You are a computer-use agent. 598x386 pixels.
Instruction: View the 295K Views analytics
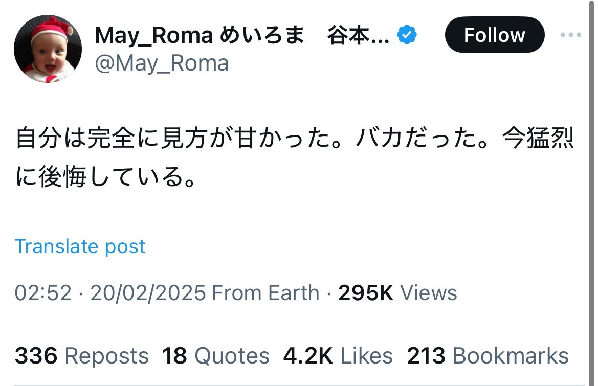[x=397, y=292]
